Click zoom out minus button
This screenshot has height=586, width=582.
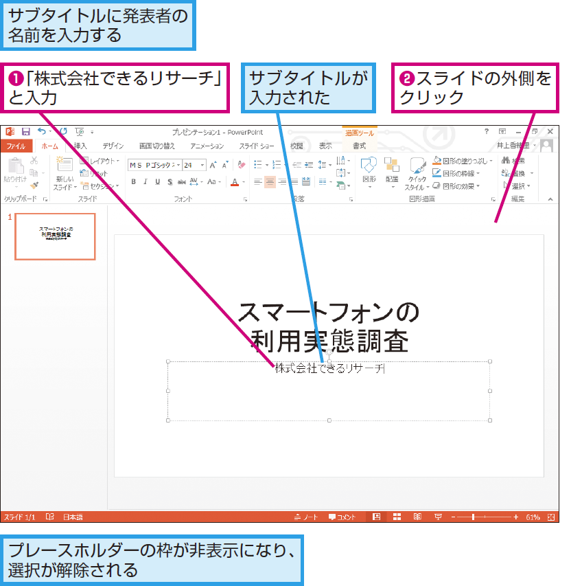(453, 517)
